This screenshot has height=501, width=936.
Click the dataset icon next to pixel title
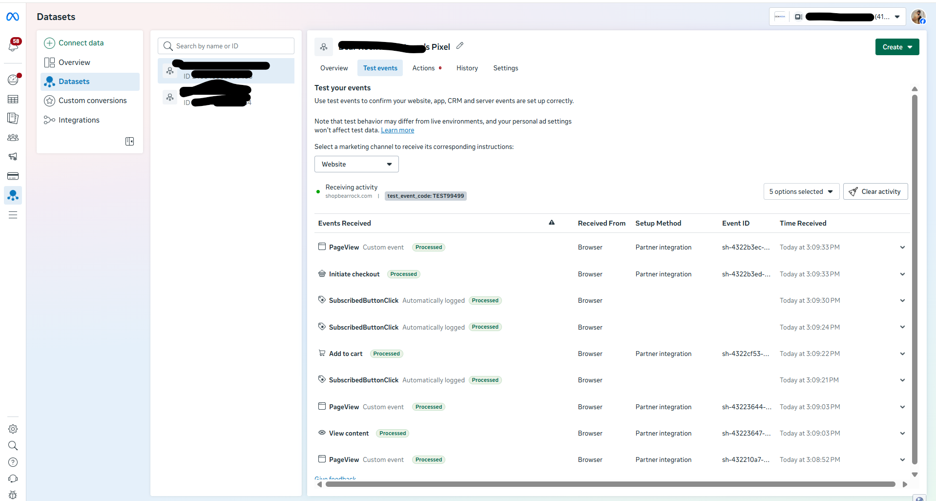(x=324, y=47)
